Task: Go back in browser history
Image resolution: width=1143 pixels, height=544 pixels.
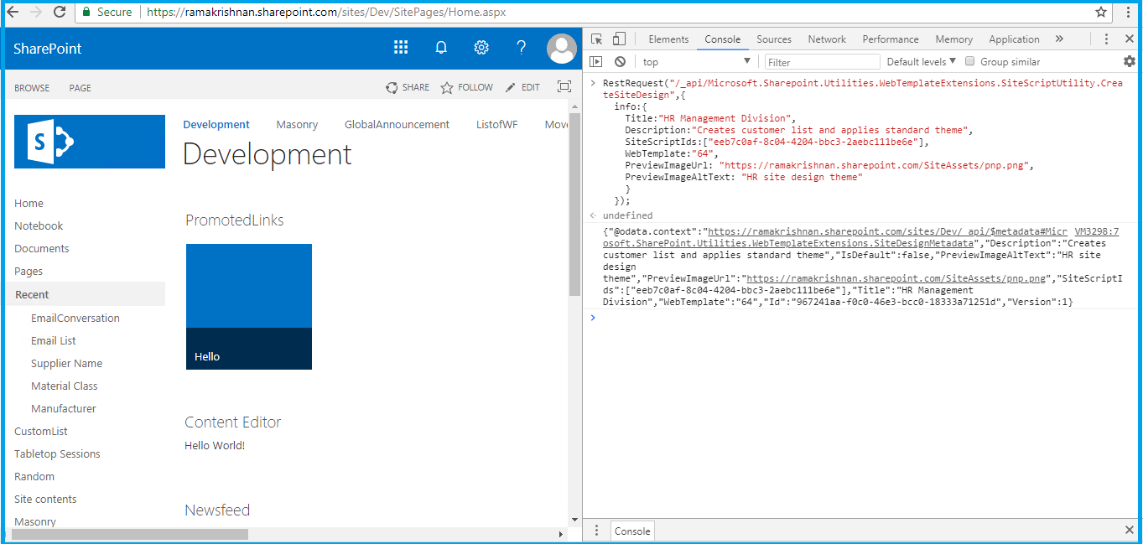Action: [x=13, y=12]
